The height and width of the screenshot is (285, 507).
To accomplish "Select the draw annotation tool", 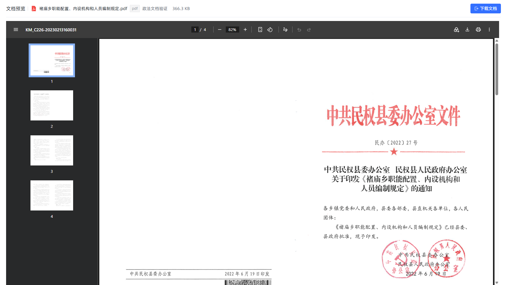I will (285, 30).
